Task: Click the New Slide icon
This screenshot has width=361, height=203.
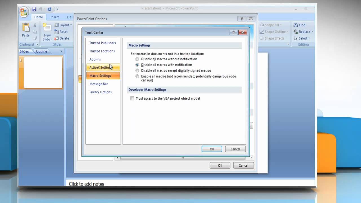Action: click(47, 28)
